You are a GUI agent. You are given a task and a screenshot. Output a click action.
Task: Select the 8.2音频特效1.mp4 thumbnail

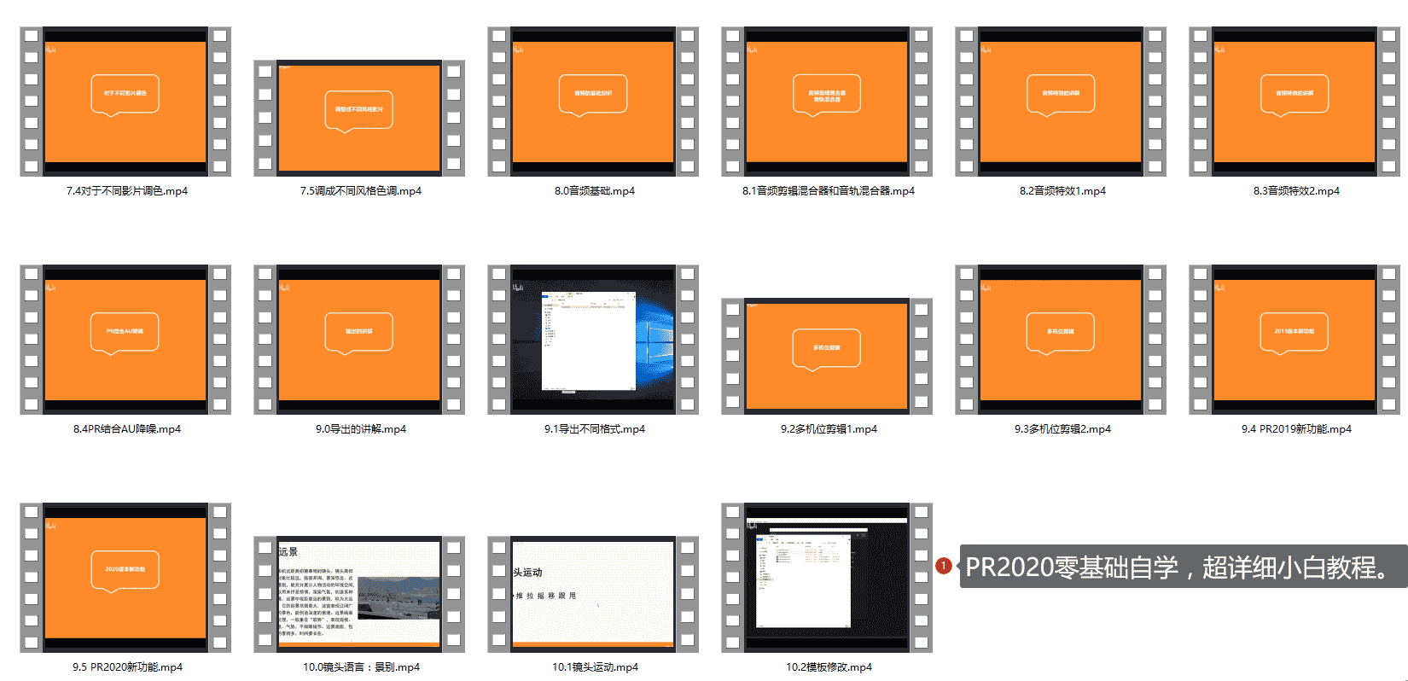[1061, 102]
